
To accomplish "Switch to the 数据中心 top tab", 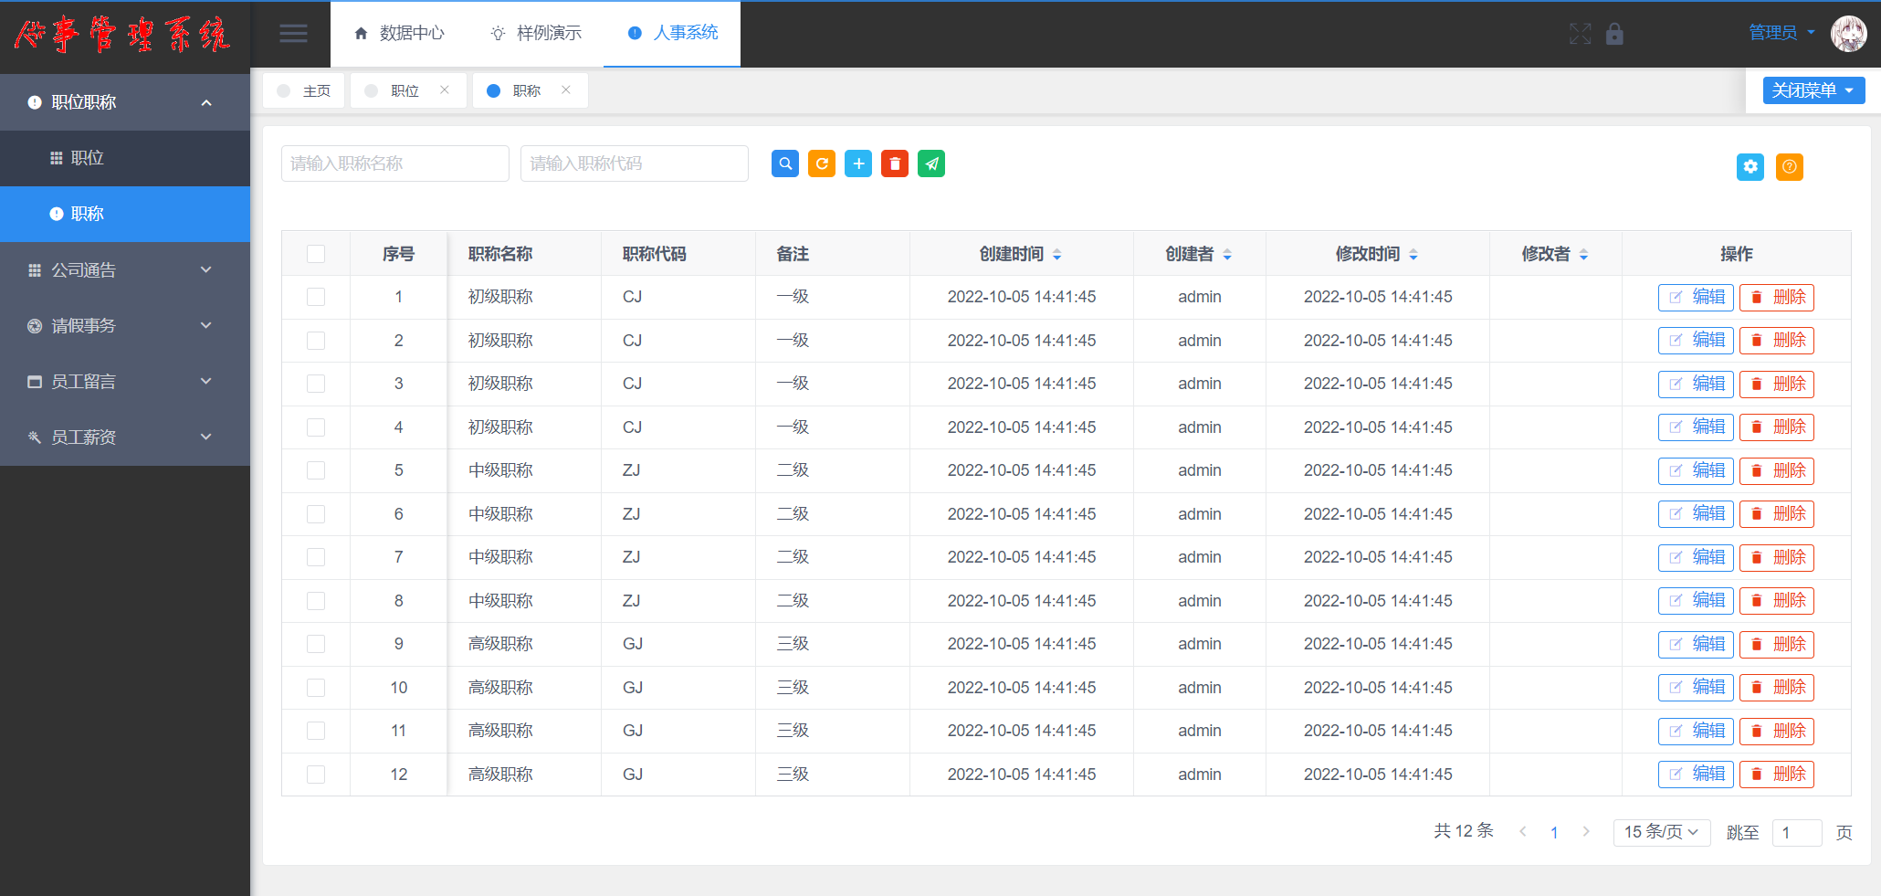I will point(399,34).
